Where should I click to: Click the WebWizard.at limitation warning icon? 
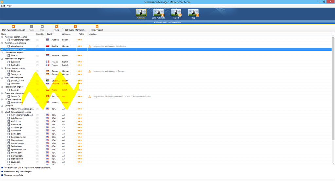point(90,46)
